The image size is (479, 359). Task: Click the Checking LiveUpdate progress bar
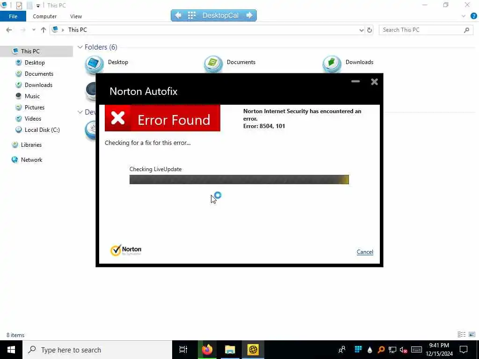(239, 179)
